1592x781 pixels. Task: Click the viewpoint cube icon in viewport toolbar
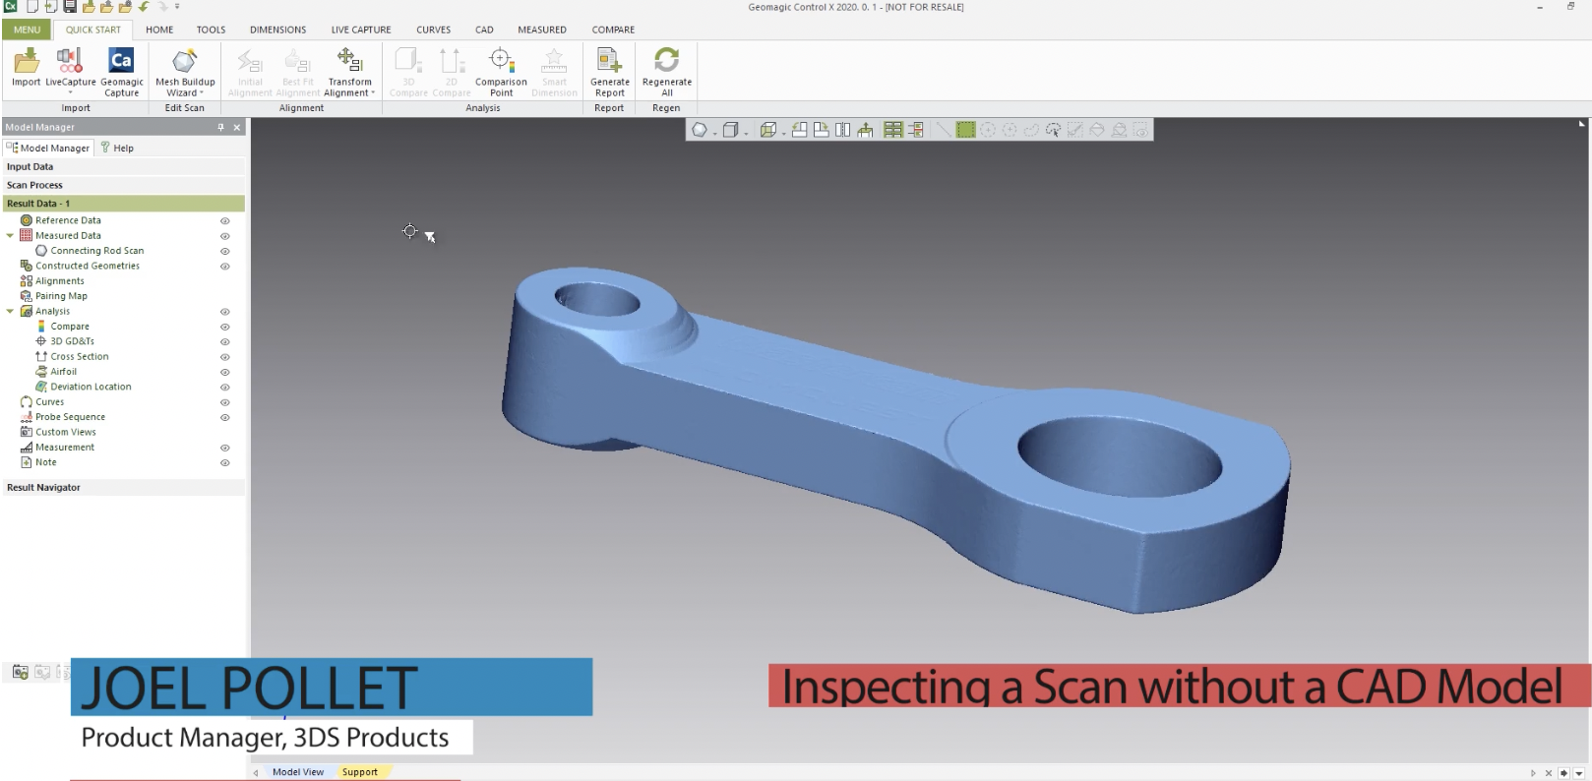(x=768, y=130)
